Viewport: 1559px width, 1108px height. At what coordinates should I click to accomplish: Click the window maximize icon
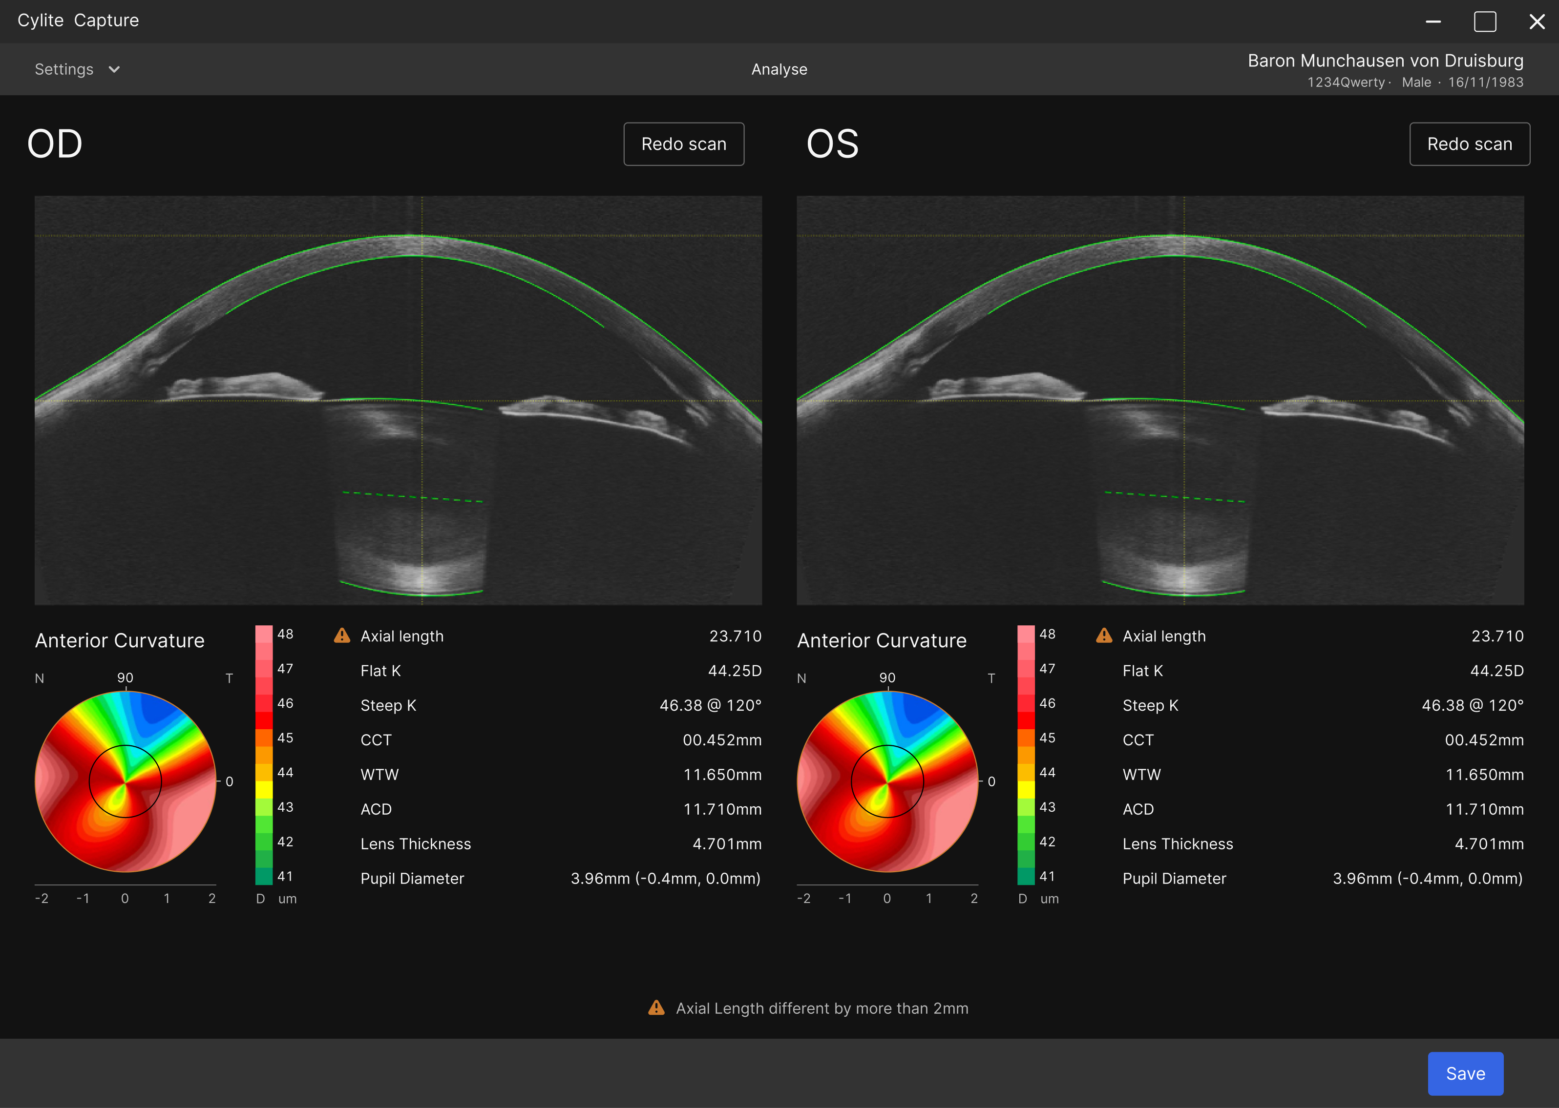[x=1485, y=22]
